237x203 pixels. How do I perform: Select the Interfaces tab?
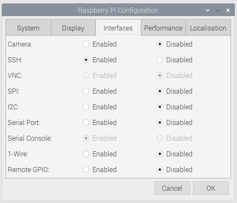pyautogui.click(x=118, y=28)
